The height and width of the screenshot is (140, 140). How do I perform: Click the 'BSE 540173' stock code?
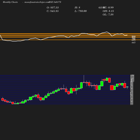[55, 2]
